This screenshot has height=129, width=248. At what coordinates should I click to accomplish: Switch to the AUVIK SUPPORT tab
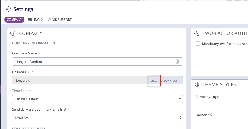[x=60, y=19]
